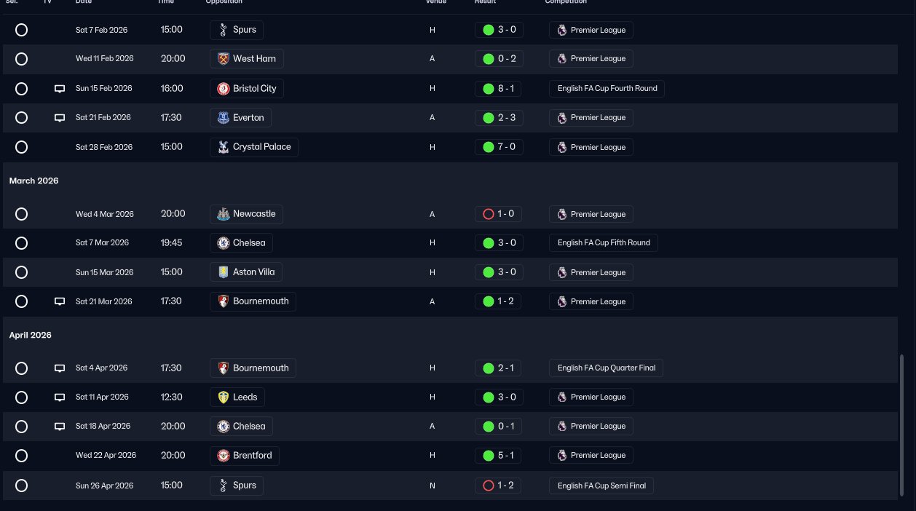Select the radio button for Sat 7 Feb match
Viewport: 916px width, 511px height.
(x=21, y=30)
